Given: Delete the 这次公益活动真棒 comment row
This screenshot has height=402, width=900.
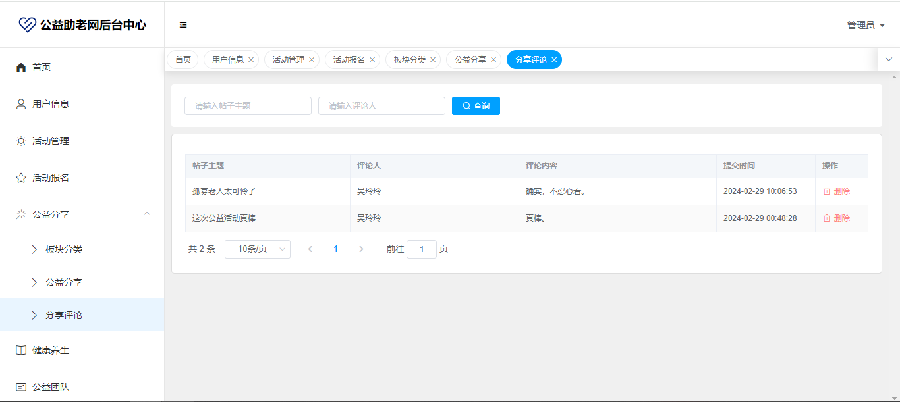Looking at the screenshot, I should coord(836,218).
